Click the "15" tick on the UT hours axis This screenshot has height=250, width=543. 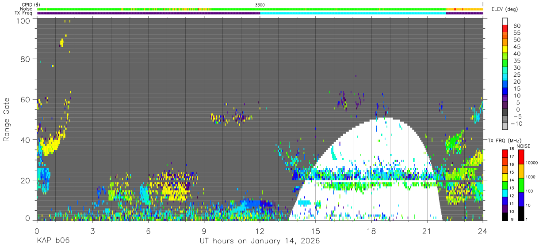coord(316,231)
